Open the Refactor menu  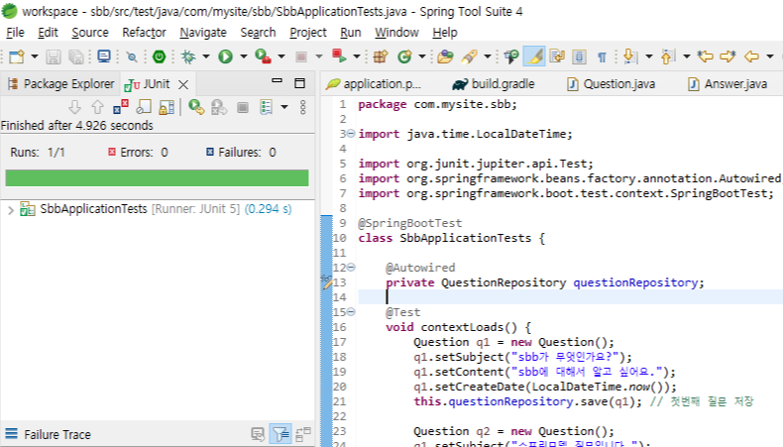tap(144, 33)
